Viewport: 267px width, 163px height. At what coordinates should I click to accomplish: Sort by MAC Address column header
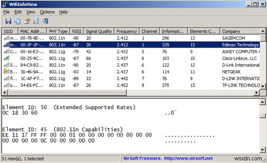tap(32, 31)
